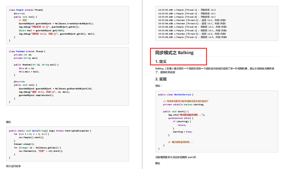Click the "测试" label above the main method
284x169 pixels.
click(8, 122)
